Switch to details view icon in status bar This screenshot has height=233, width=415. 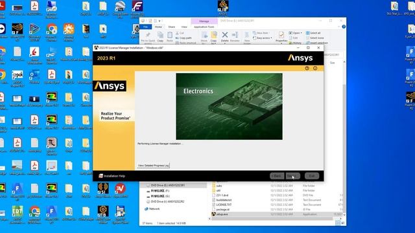pos(338,223)
